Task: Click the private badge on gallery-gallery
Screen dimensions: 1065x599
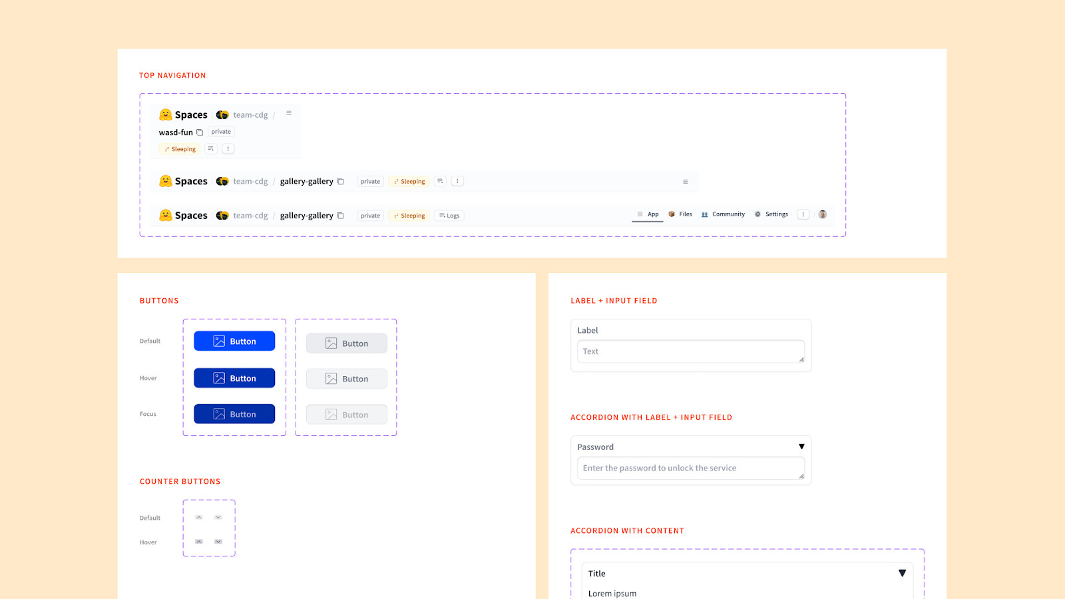Action: tap(370, 181)
